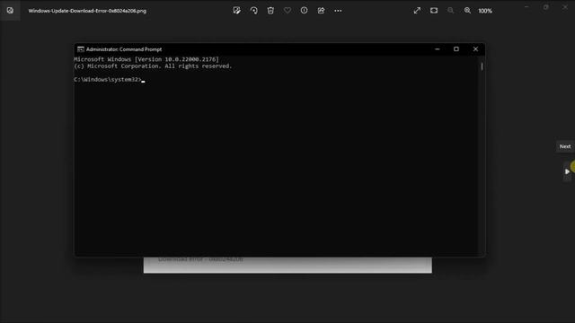Open the Photos app home icon
The height and width of the screenshot is (323, 575).
(10, 10)
